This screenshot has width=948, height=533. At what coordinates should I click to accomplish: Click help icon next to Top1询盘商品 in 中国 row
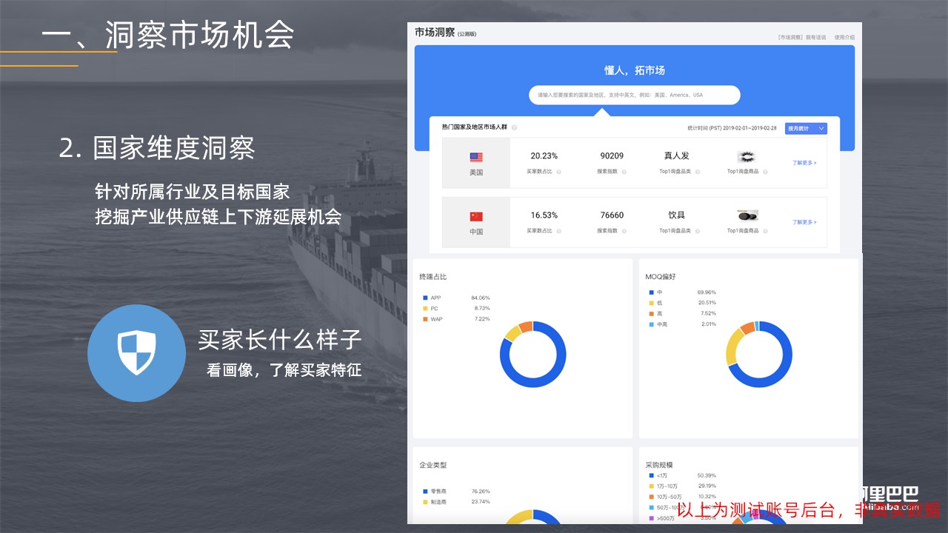click(765, 230)
